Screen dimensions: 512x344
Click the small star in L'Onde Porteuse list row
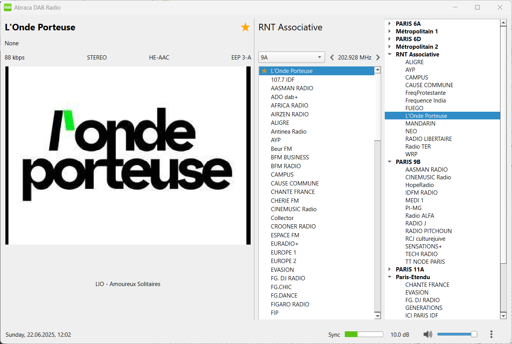pos(264,71)
